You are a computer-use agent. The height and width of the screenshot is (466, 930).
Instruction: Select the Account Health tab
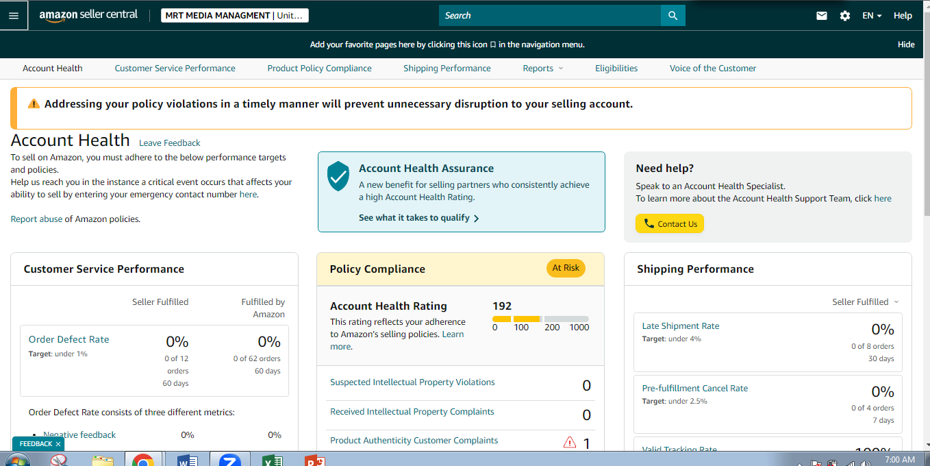(53, 69)
